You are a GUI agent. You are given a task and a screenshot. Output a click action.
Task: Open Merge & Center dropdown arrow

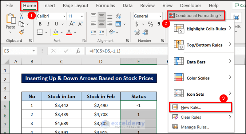(x=125, y=24)
